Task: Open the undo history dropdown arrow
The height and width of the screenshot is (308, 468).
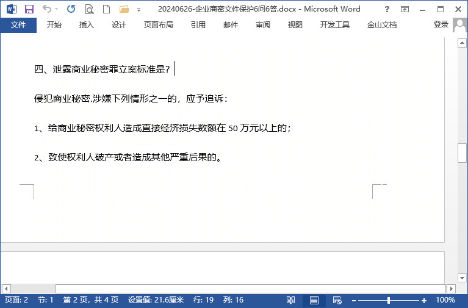Action: (56, 9)
